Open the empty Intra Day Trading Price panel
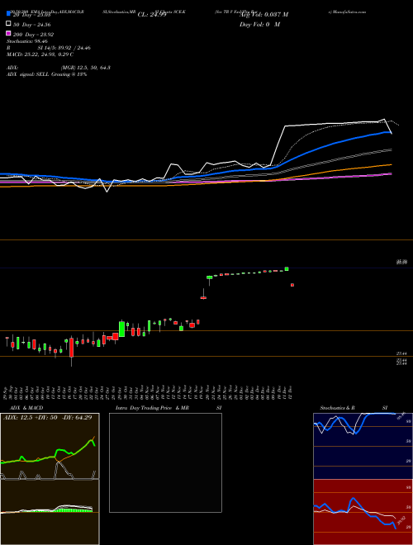The width and height of the screenshot is (413, 545). tap(165, 462)
